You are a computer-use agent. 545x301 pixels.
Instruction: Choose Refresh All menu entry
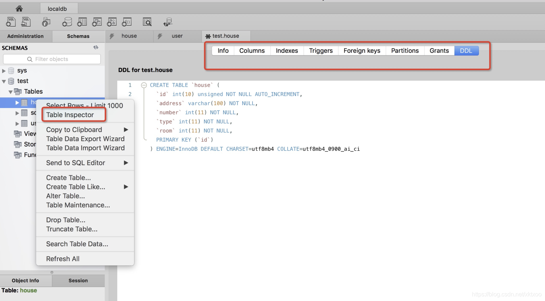[x=85, y=259]
